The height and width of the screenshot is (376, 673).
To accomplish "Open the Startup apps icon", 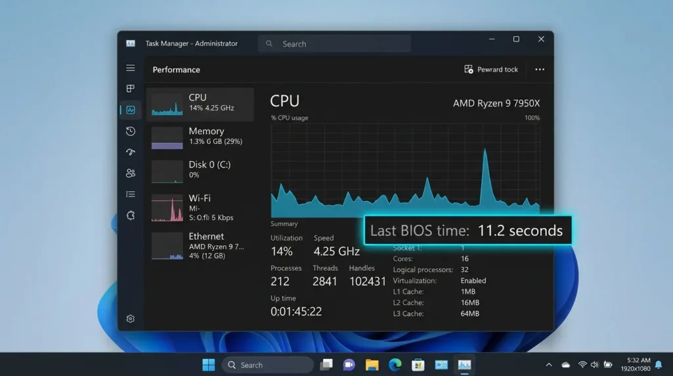I will tap(131, 152).
